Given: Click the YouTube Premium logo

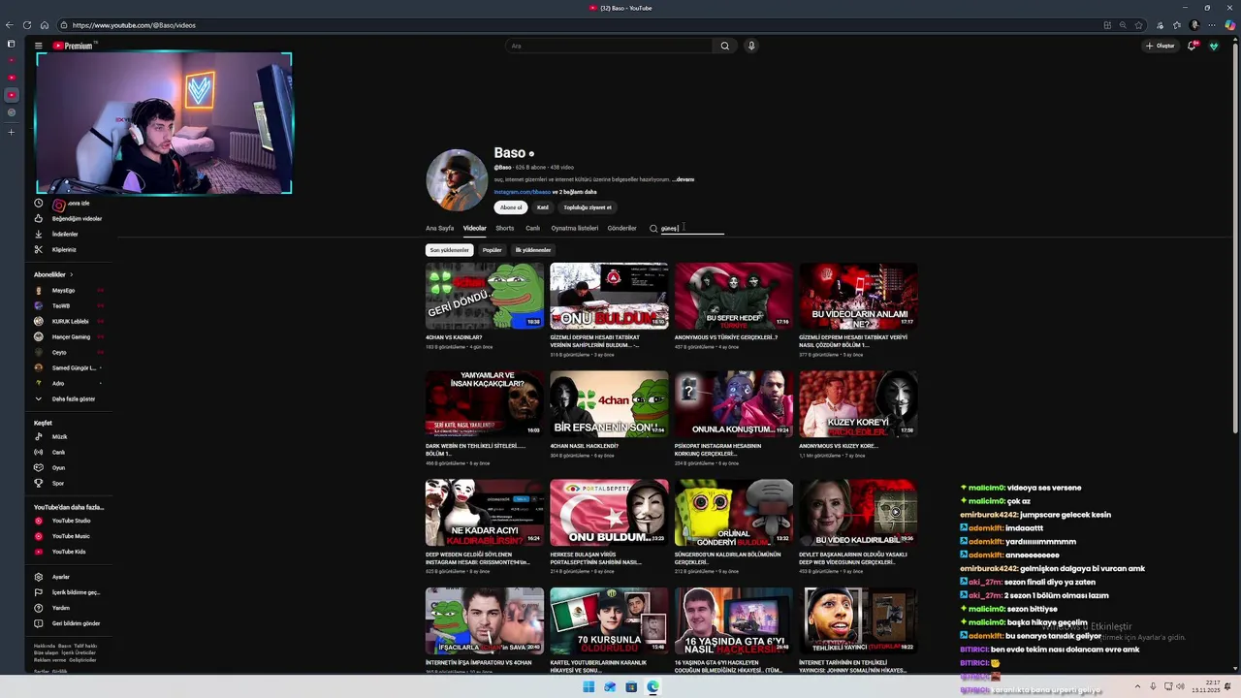Looking at the screenshot, I should (73, 46).
